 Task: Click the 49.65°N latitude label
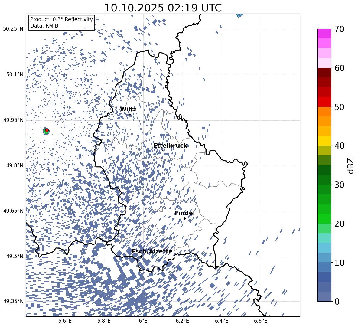coord(13,211)
